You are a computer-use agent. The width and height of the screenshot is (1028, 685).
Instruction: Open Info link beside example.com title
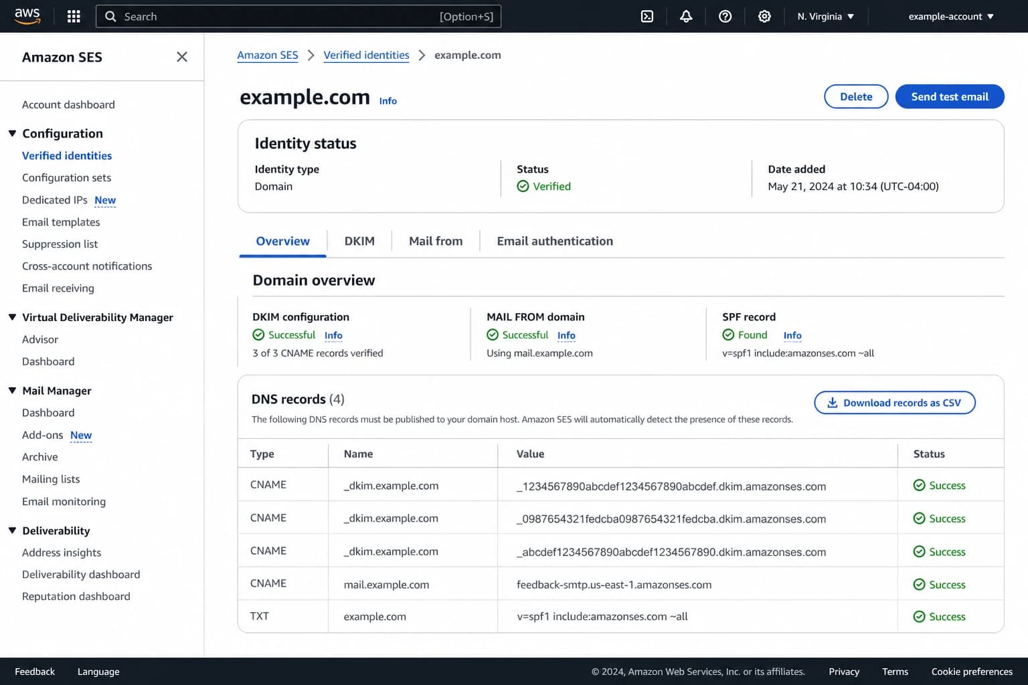pyautogui.click(x=388, y=101)
